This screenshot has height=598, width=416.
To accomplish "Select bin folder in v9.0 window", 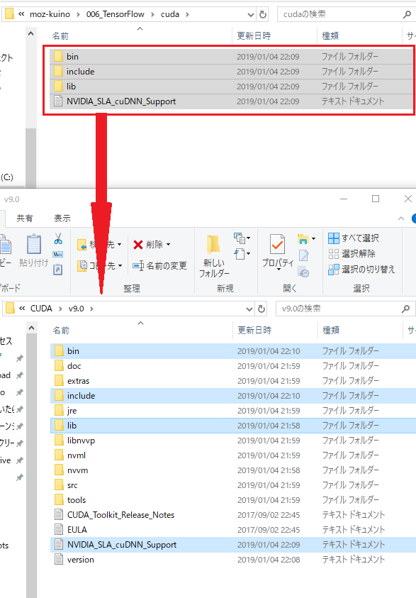I will [233, 351].
